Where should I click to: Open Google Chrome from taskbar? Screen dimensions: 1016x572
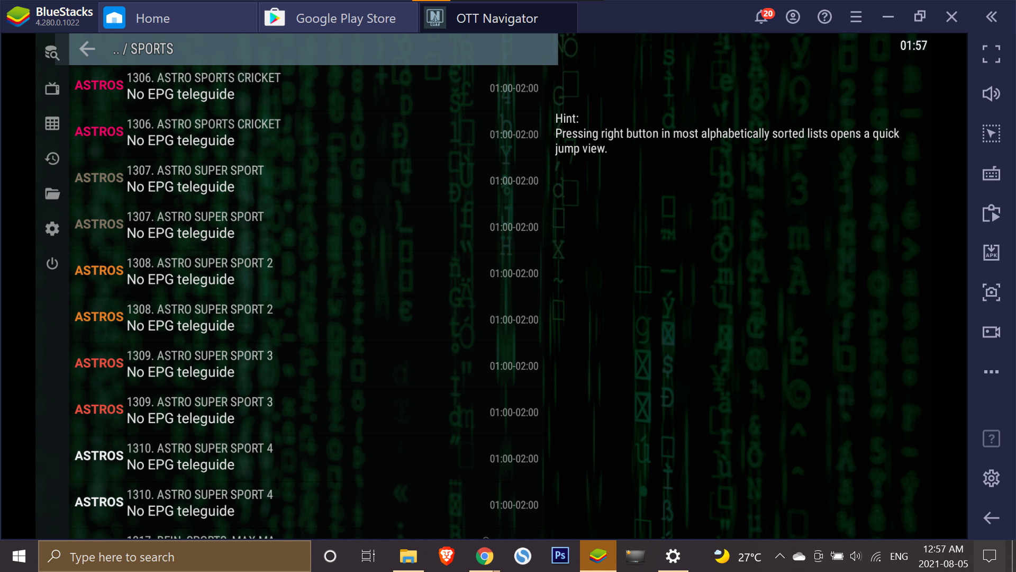tap(484, 556)
